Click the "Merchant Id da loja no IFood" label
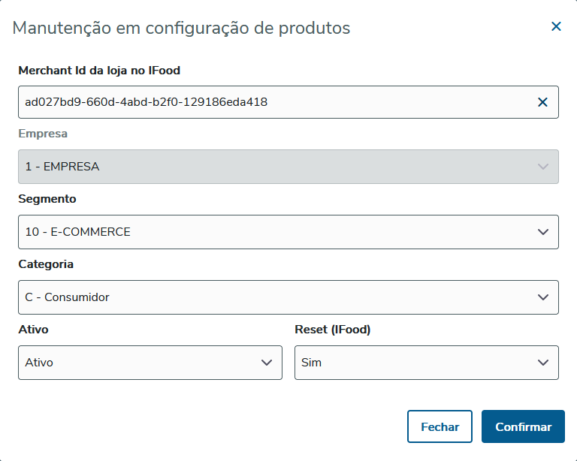Viewport: 577px width, 461px height. pos(99,71)
